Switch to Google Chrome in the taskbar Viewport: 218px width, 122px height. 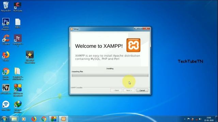pyautogui.click(x=44, y=119)
